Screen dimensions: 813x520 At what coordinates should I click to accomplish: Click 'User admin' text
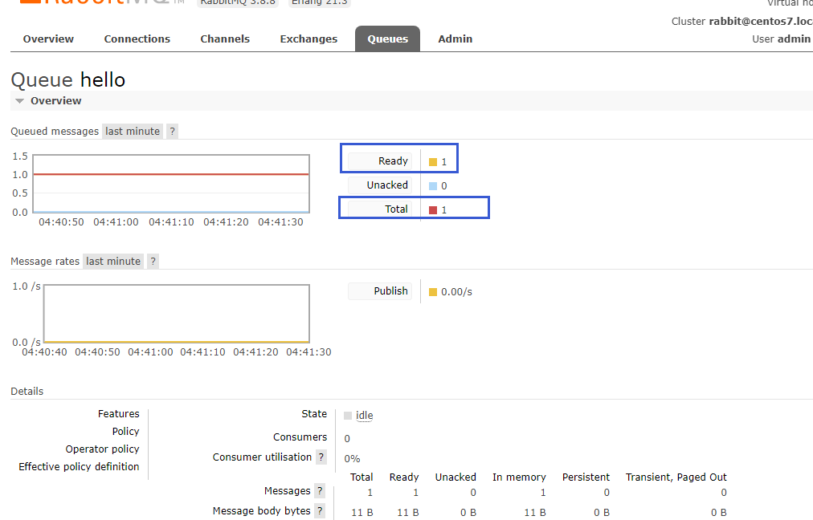782,39
